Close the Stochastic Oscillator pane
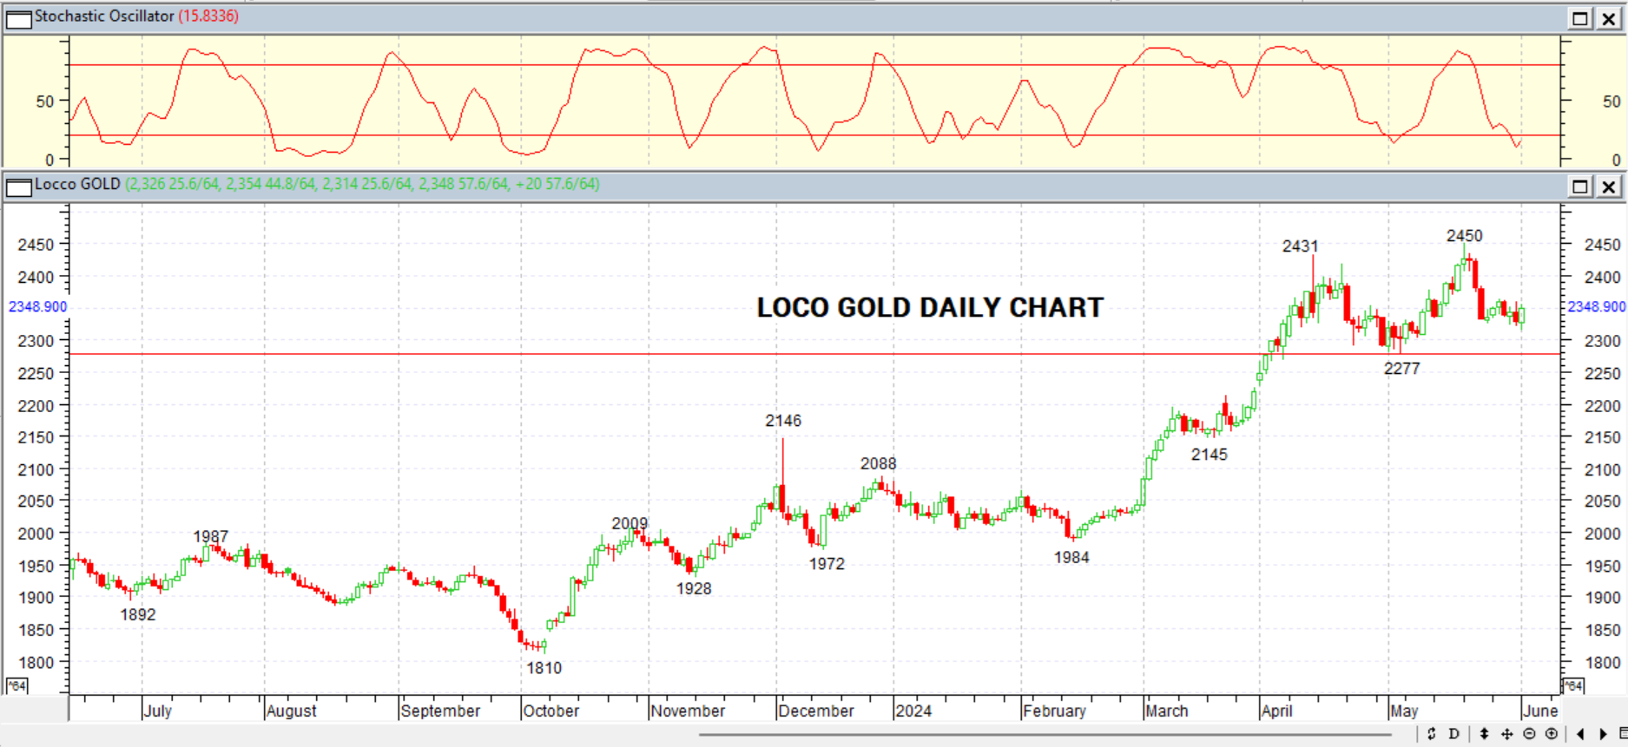This screenshot has width=1628, height=747. [1608, 18]
